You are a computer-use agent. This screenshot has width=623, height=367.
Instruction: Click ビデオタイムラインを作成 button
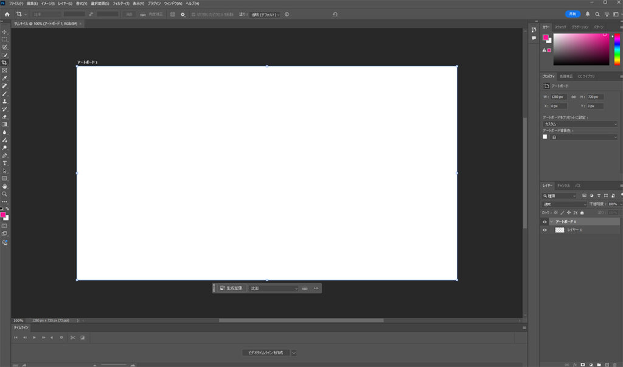point(266,352)
